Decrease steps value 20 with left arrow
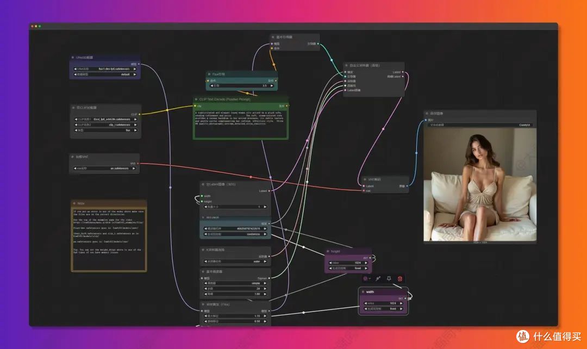The image size is (587, 349). click(205, 289)
